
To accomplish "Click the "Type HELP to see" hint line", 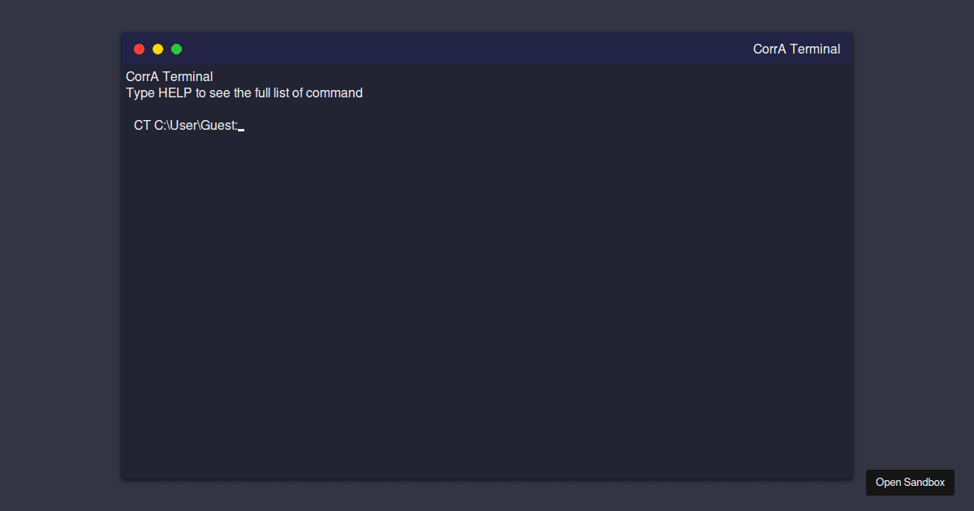I will 244,92.
